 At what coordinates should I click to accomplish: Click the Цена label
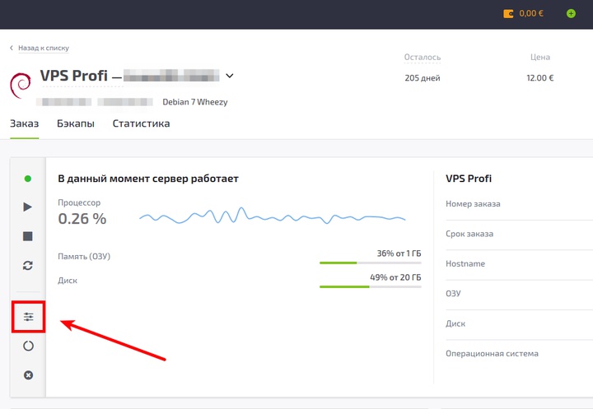pos(540,57)
